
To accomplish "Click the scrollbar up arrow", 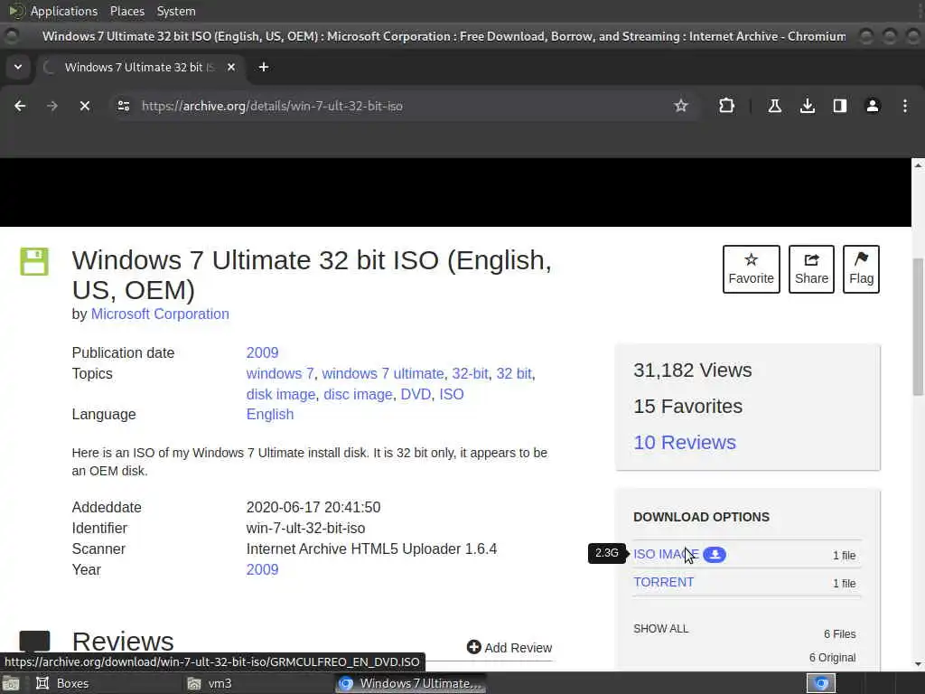I will 918,165.
